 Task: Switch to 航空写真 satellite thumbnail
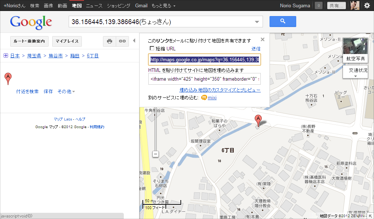pos(355,50)
